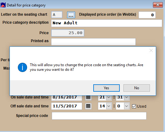Click the Displayed price order field
The image size is (165, 132).
tap(147, 15)
